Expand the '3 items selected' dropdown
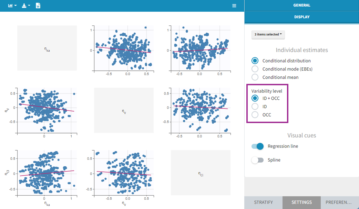359x209 pixels. (x=268, y=35)
